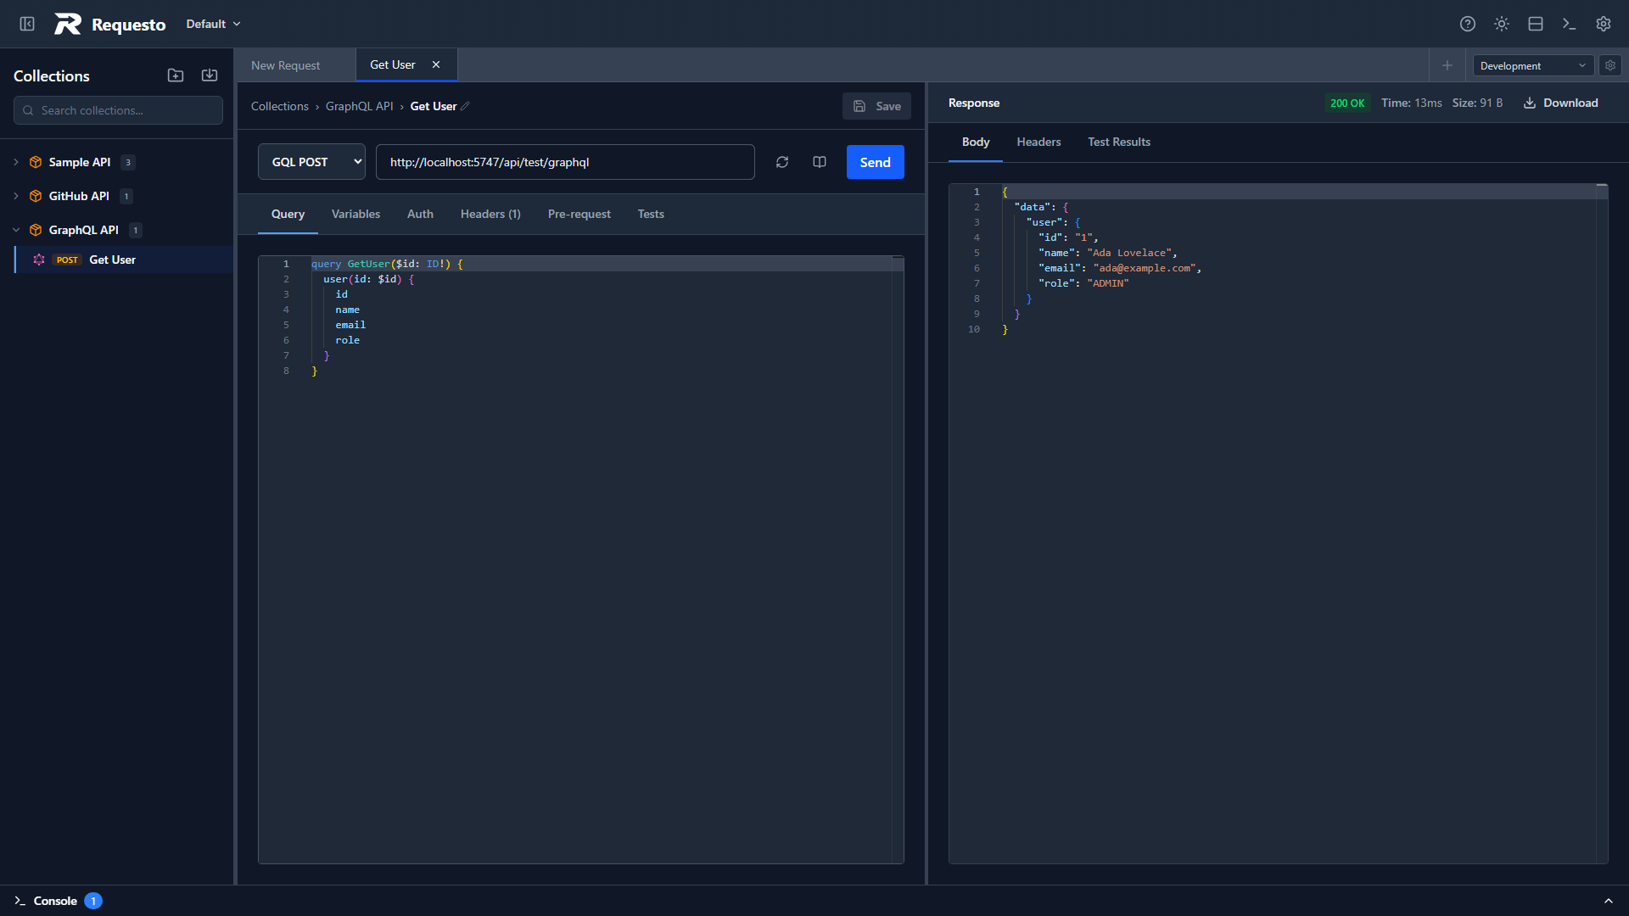This screenshot has height=916, width=1629.
Task: Add new request tab plus icon
Action: point(1447,65)
